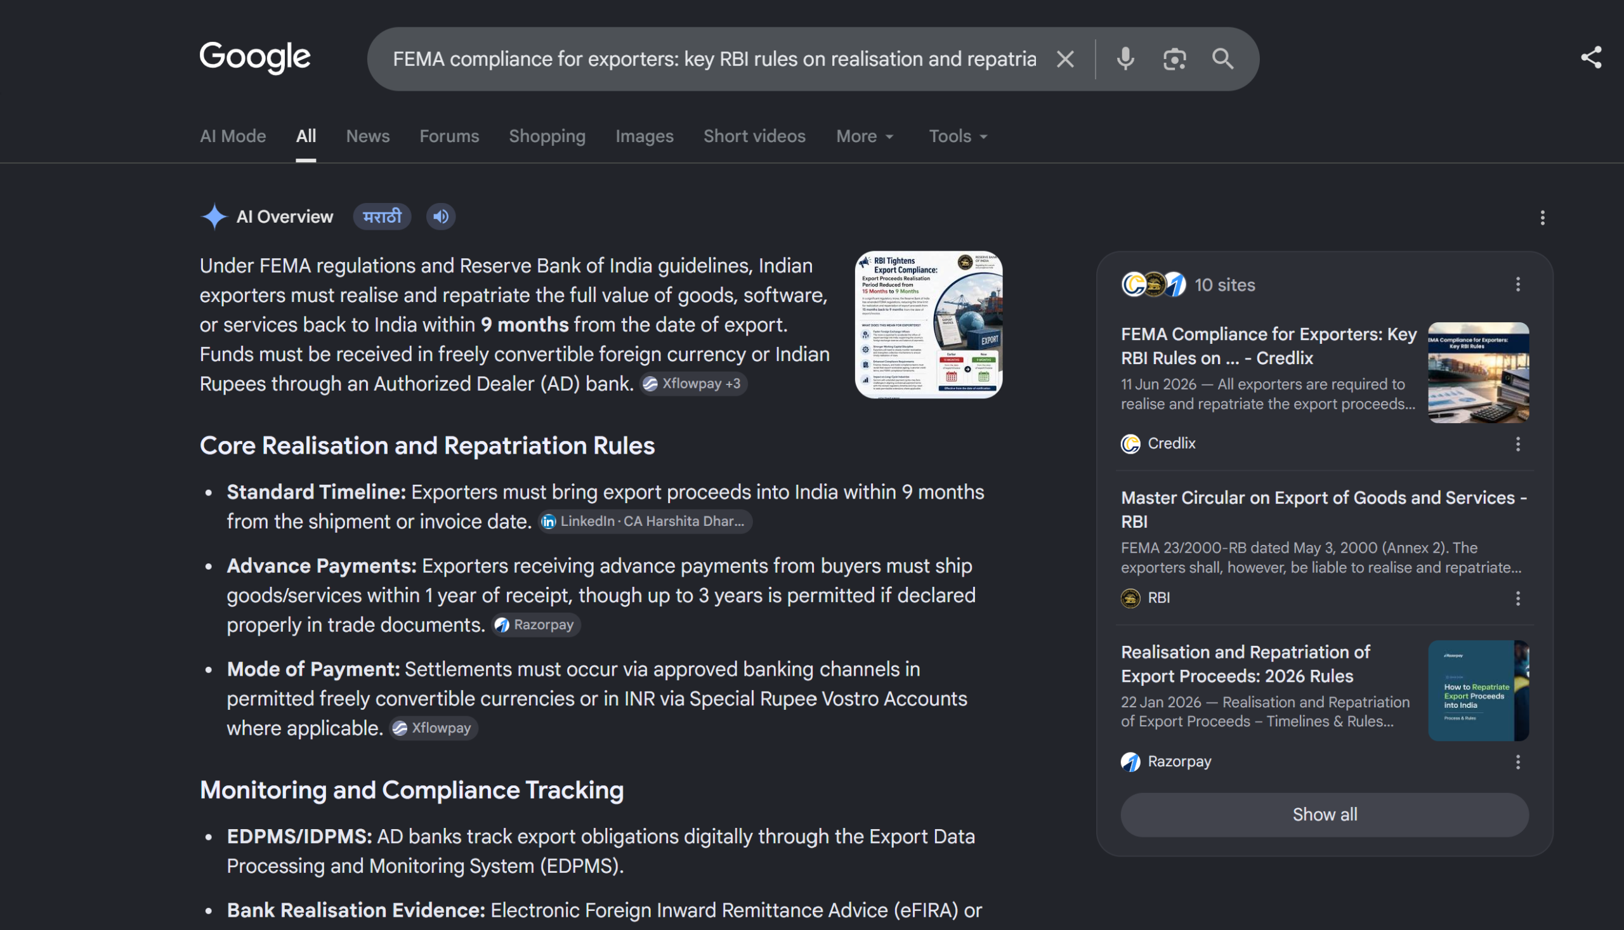1624x930 pixels.
Task: Open the RBI Tightens Export Compliance infographic
Action: tap(929, 324)
